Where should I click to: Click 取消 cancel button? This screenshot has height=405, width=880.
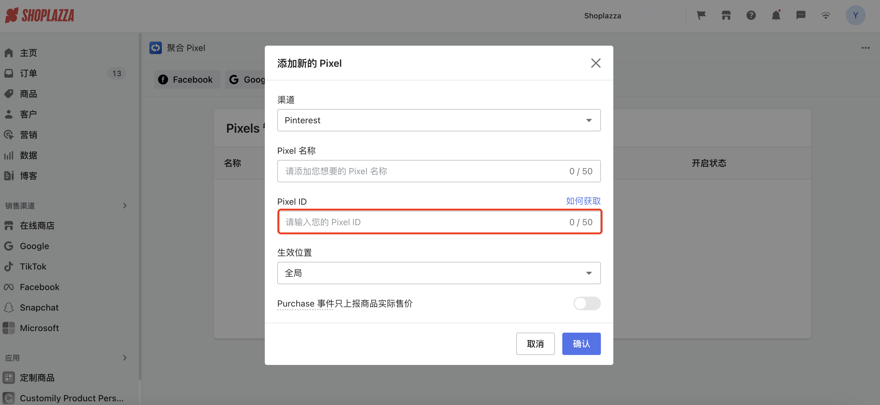tap(535, 344)
